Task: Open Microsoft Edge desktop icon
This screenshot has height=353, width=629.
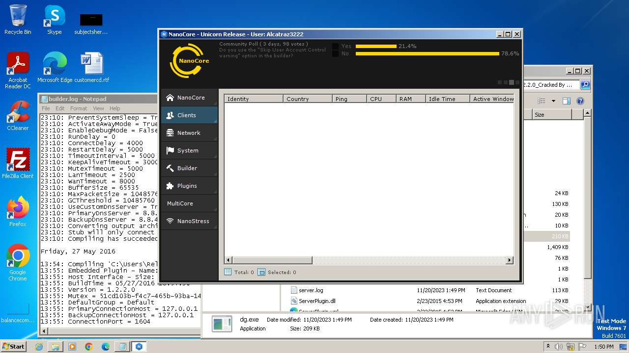Action: (x=55, y=68)
